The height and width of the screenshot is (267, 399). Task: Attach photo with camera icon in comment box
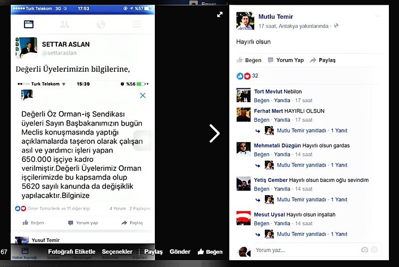point(364,249)
